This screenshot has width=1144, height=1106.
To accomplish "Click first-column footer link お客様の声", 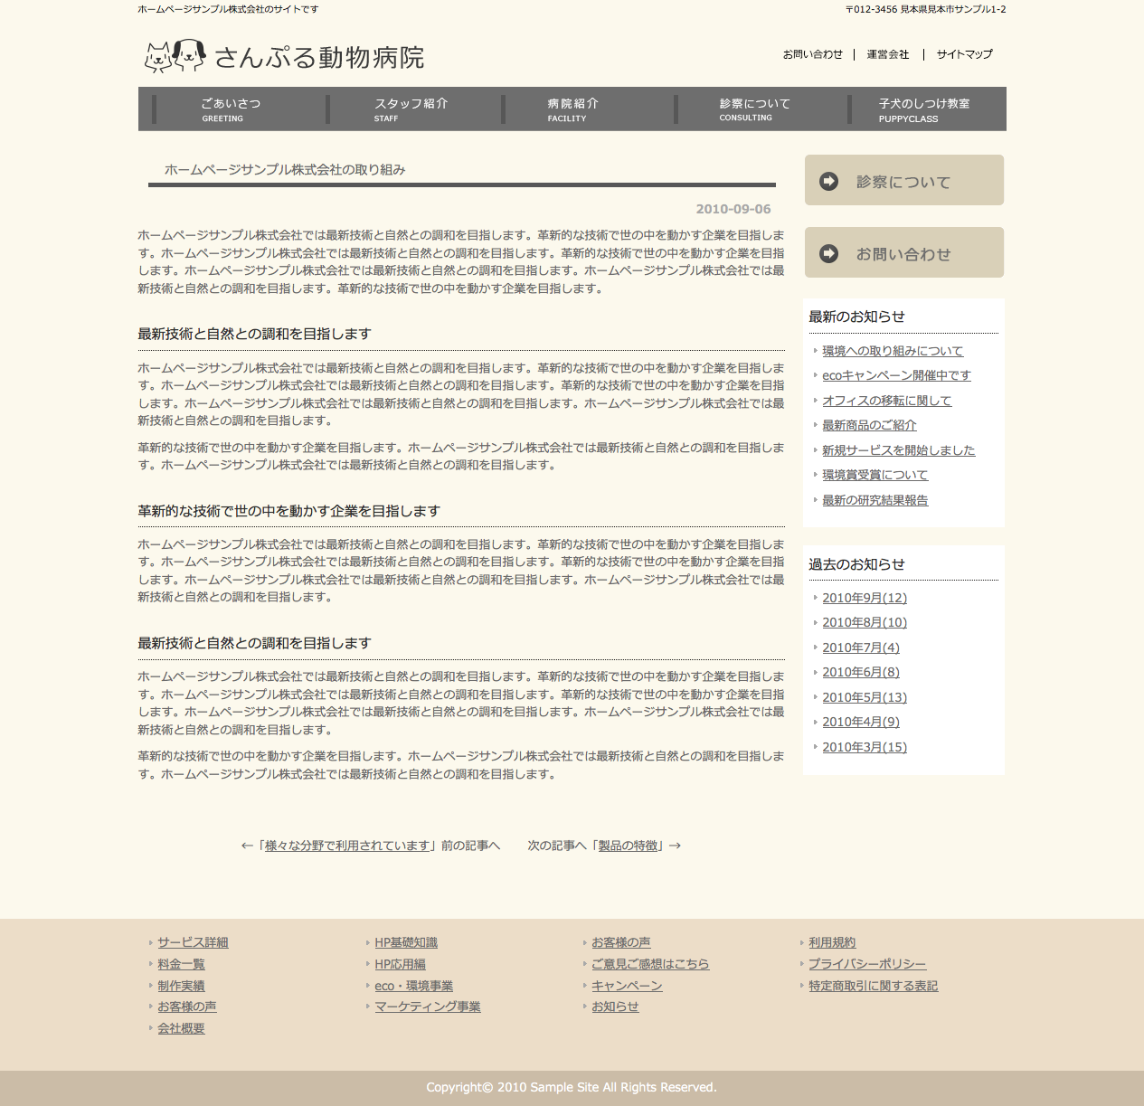I will (x=186, y=1007).
